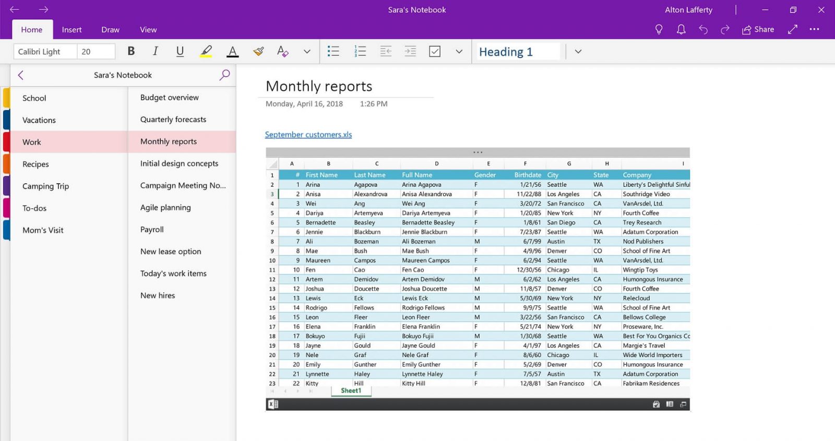Open the Monthly reports page

[x=182, y=141]
